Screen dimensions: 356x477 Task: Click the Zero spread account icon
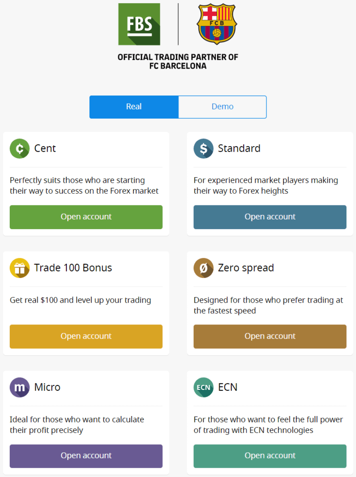[203, 268]
